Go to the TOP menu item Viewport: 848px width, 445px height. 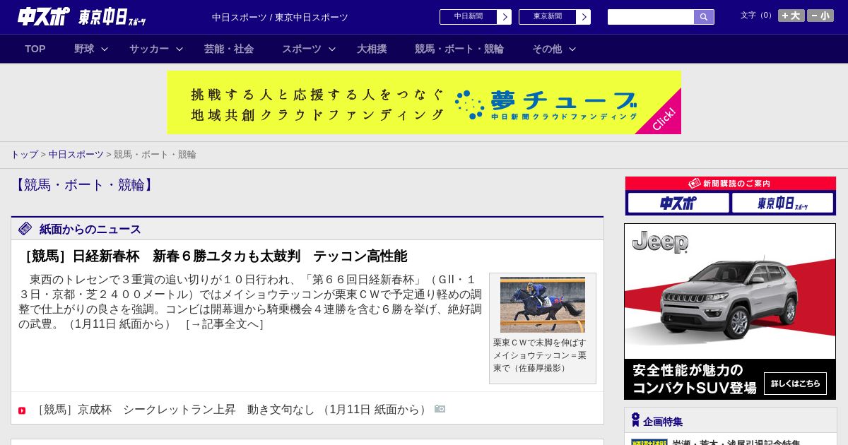[35, 49]
